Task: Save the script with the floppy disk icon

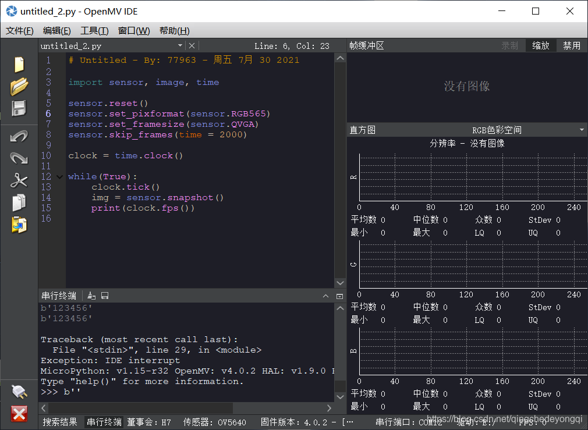Action: (x=19, y=109)
